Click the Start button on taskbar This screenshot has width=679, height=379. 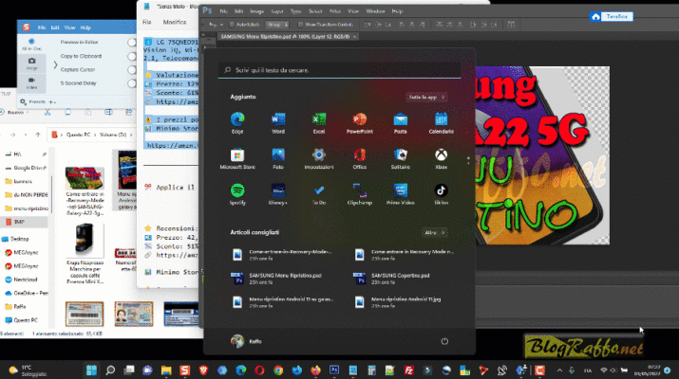pos(91,370)
